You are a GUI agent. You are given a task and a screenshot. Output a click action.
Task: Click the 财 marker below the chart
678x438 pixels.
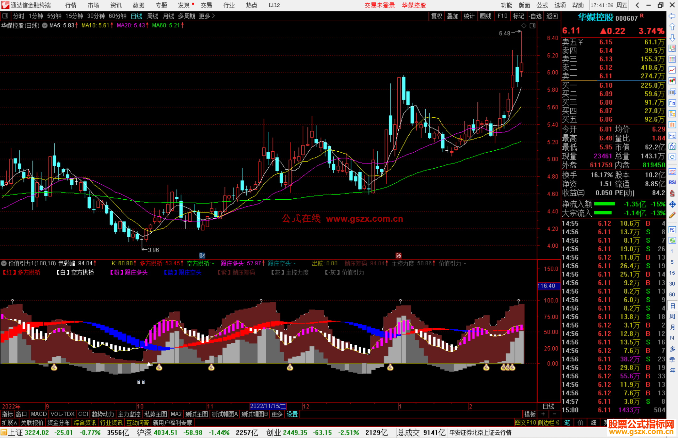coord(202,256)
